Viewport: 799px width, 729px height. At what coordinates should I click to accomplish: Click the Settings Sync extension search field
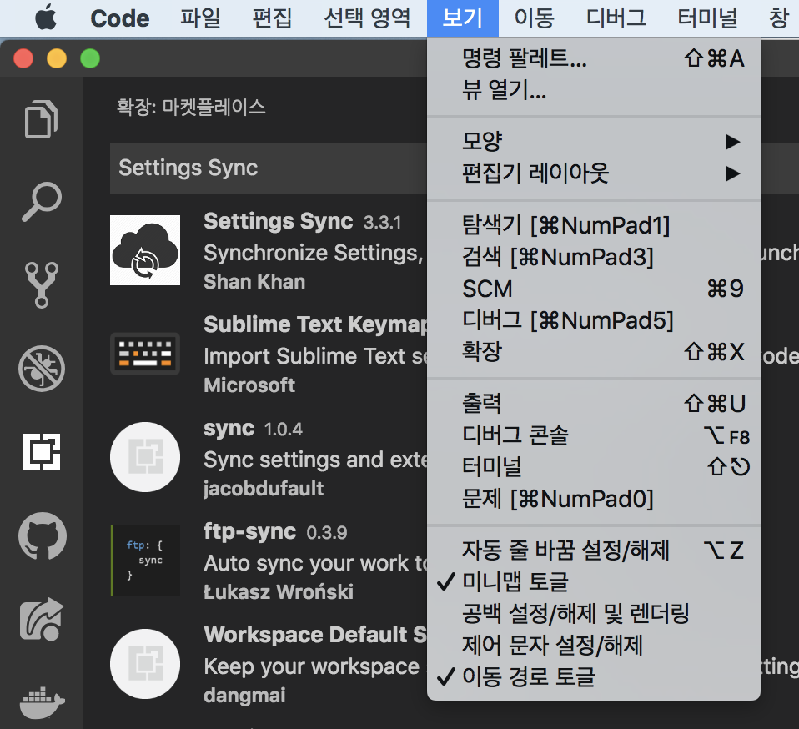tap(269, 168)
